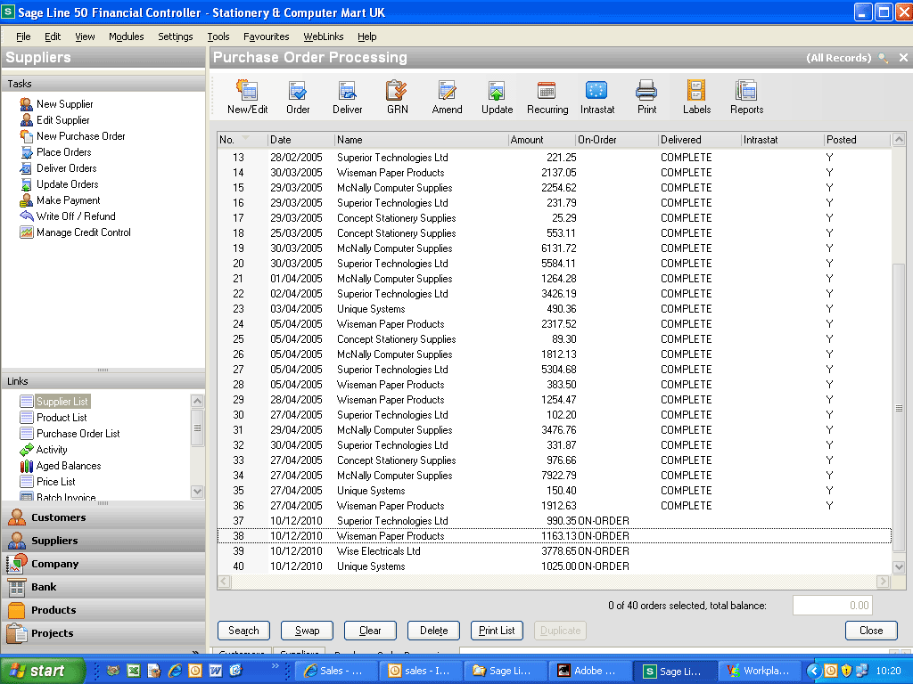Click the order list scroll-up arrow
The image size is (913, 684).
click(899, 140)
